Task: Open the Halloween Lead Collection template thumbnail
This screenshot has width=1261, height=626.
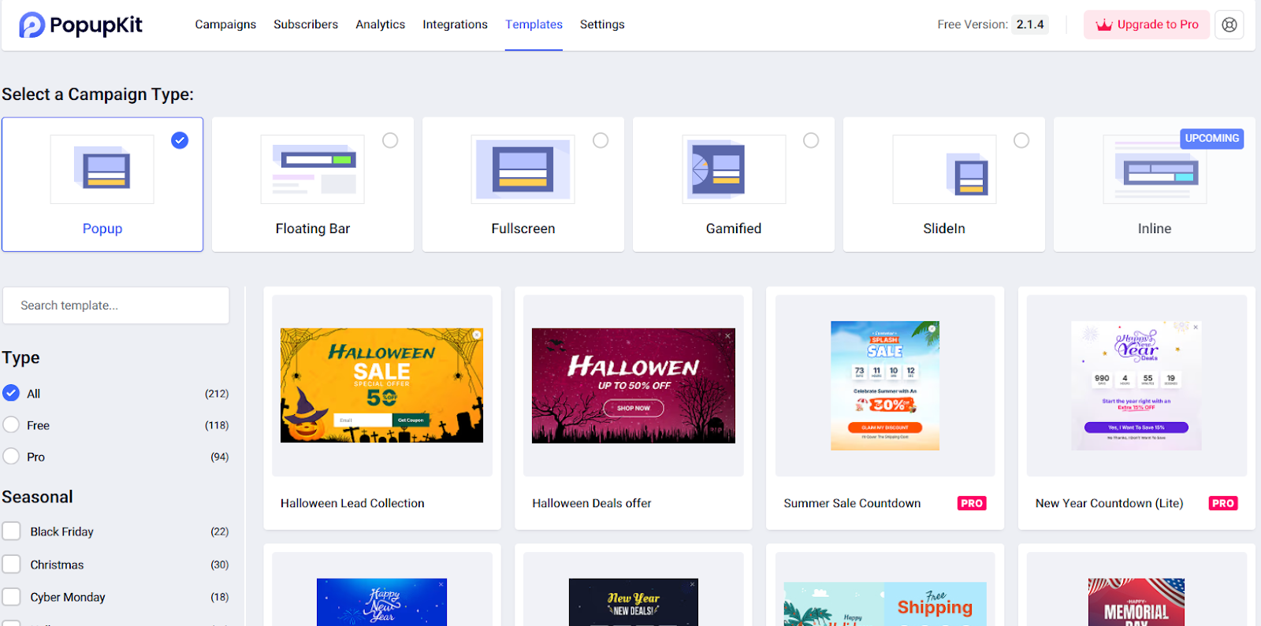Action: click(x=382, y=386)
